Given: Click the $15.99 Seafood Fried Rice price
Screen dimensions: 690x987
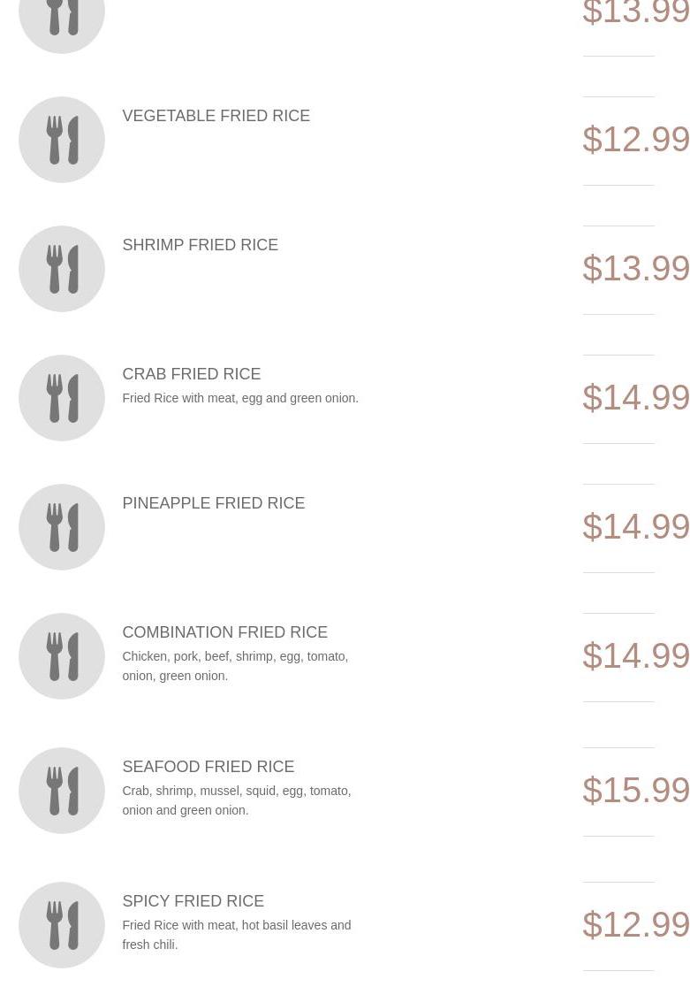Looking at the screenshot, I should click(635, 790).
